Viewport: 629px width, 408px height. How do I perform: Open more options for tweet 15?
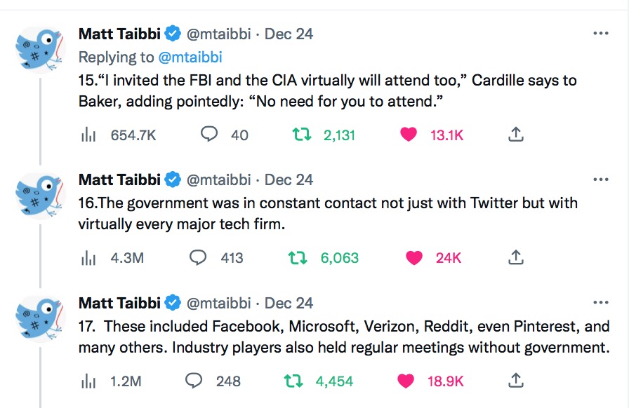600,34
